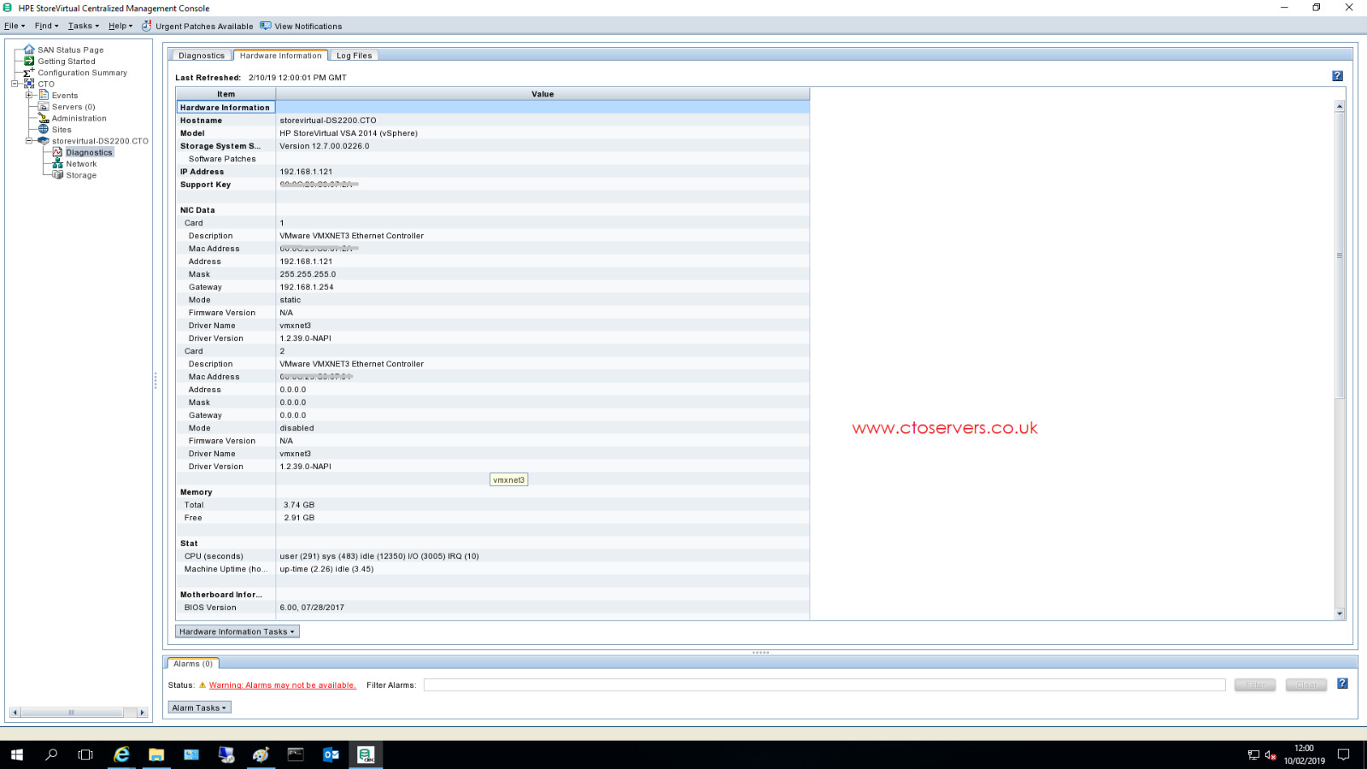Image resolution: width=1367 pixels, height=769 pixels.
Task: Switch to the Log Files tab
Action: [354, 56]
